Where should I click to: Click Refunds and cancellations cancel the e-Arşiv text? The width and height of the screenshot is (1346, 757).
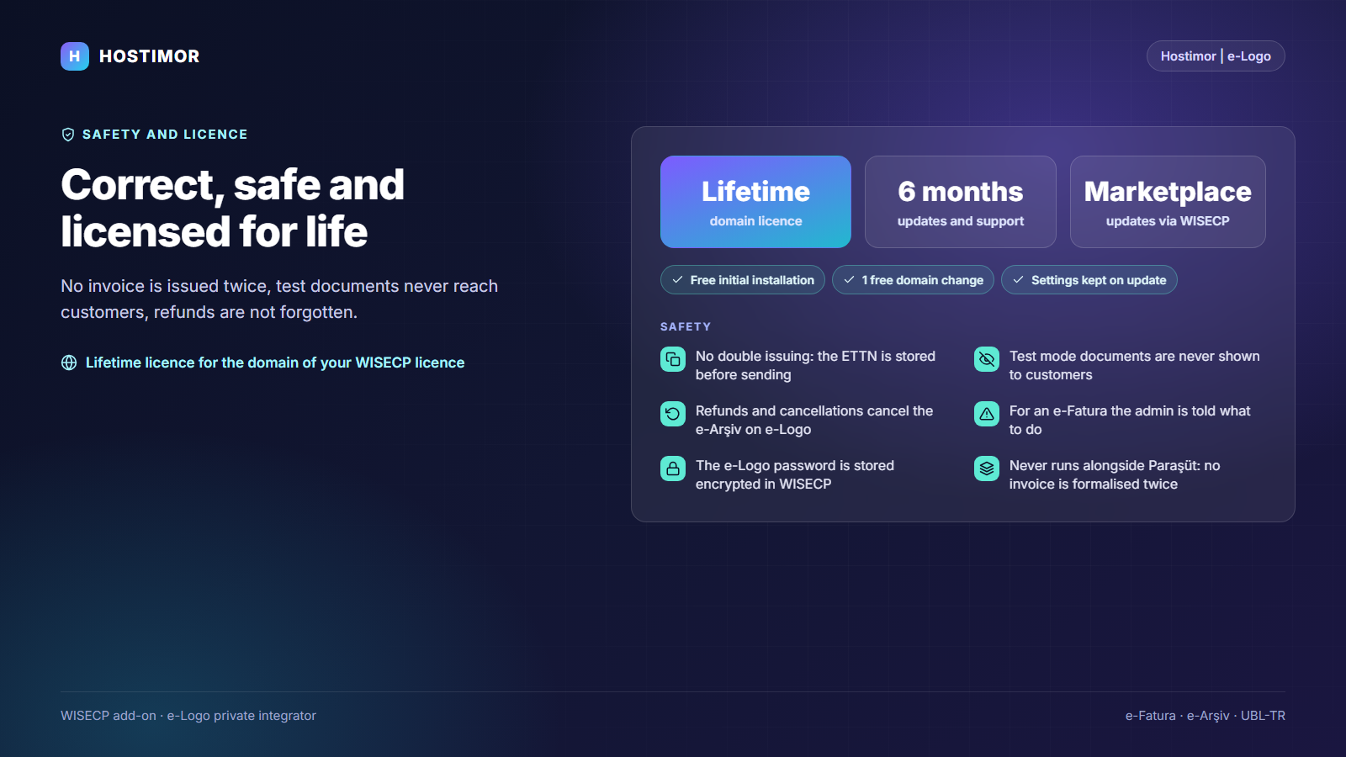tap(814, 420)
